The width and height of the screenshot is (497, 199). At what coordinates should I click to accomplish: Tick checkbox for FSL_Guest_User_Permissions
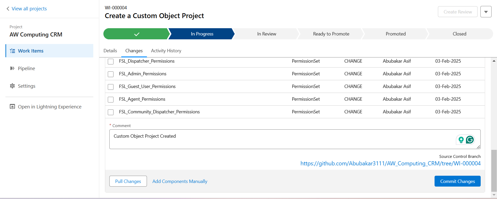[111, 87]
